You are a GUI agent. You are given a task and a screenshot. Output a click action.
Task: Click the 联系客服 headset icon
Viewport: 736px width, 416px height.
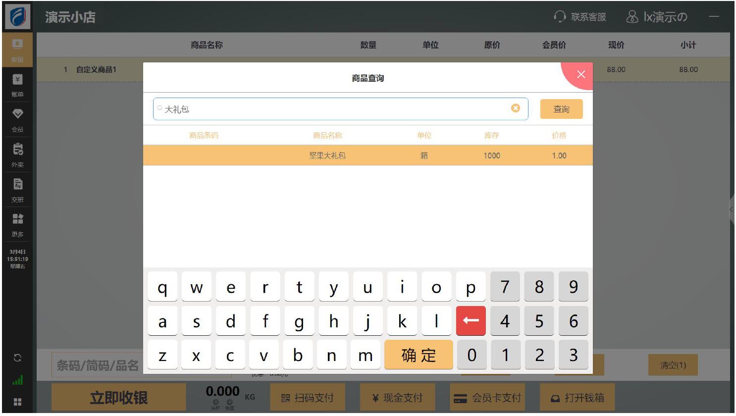tap(560, 17)
